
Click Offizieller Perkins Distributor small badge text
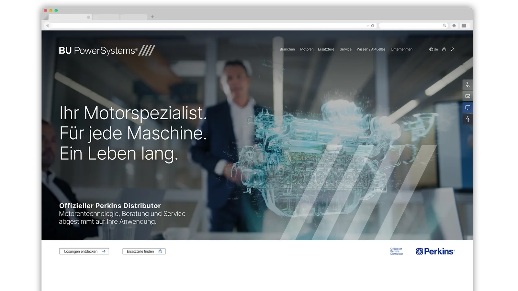point(397,251)
